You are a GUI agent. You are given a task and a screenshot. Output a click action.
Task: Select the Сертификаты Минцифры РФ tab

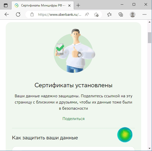[43, 5]
